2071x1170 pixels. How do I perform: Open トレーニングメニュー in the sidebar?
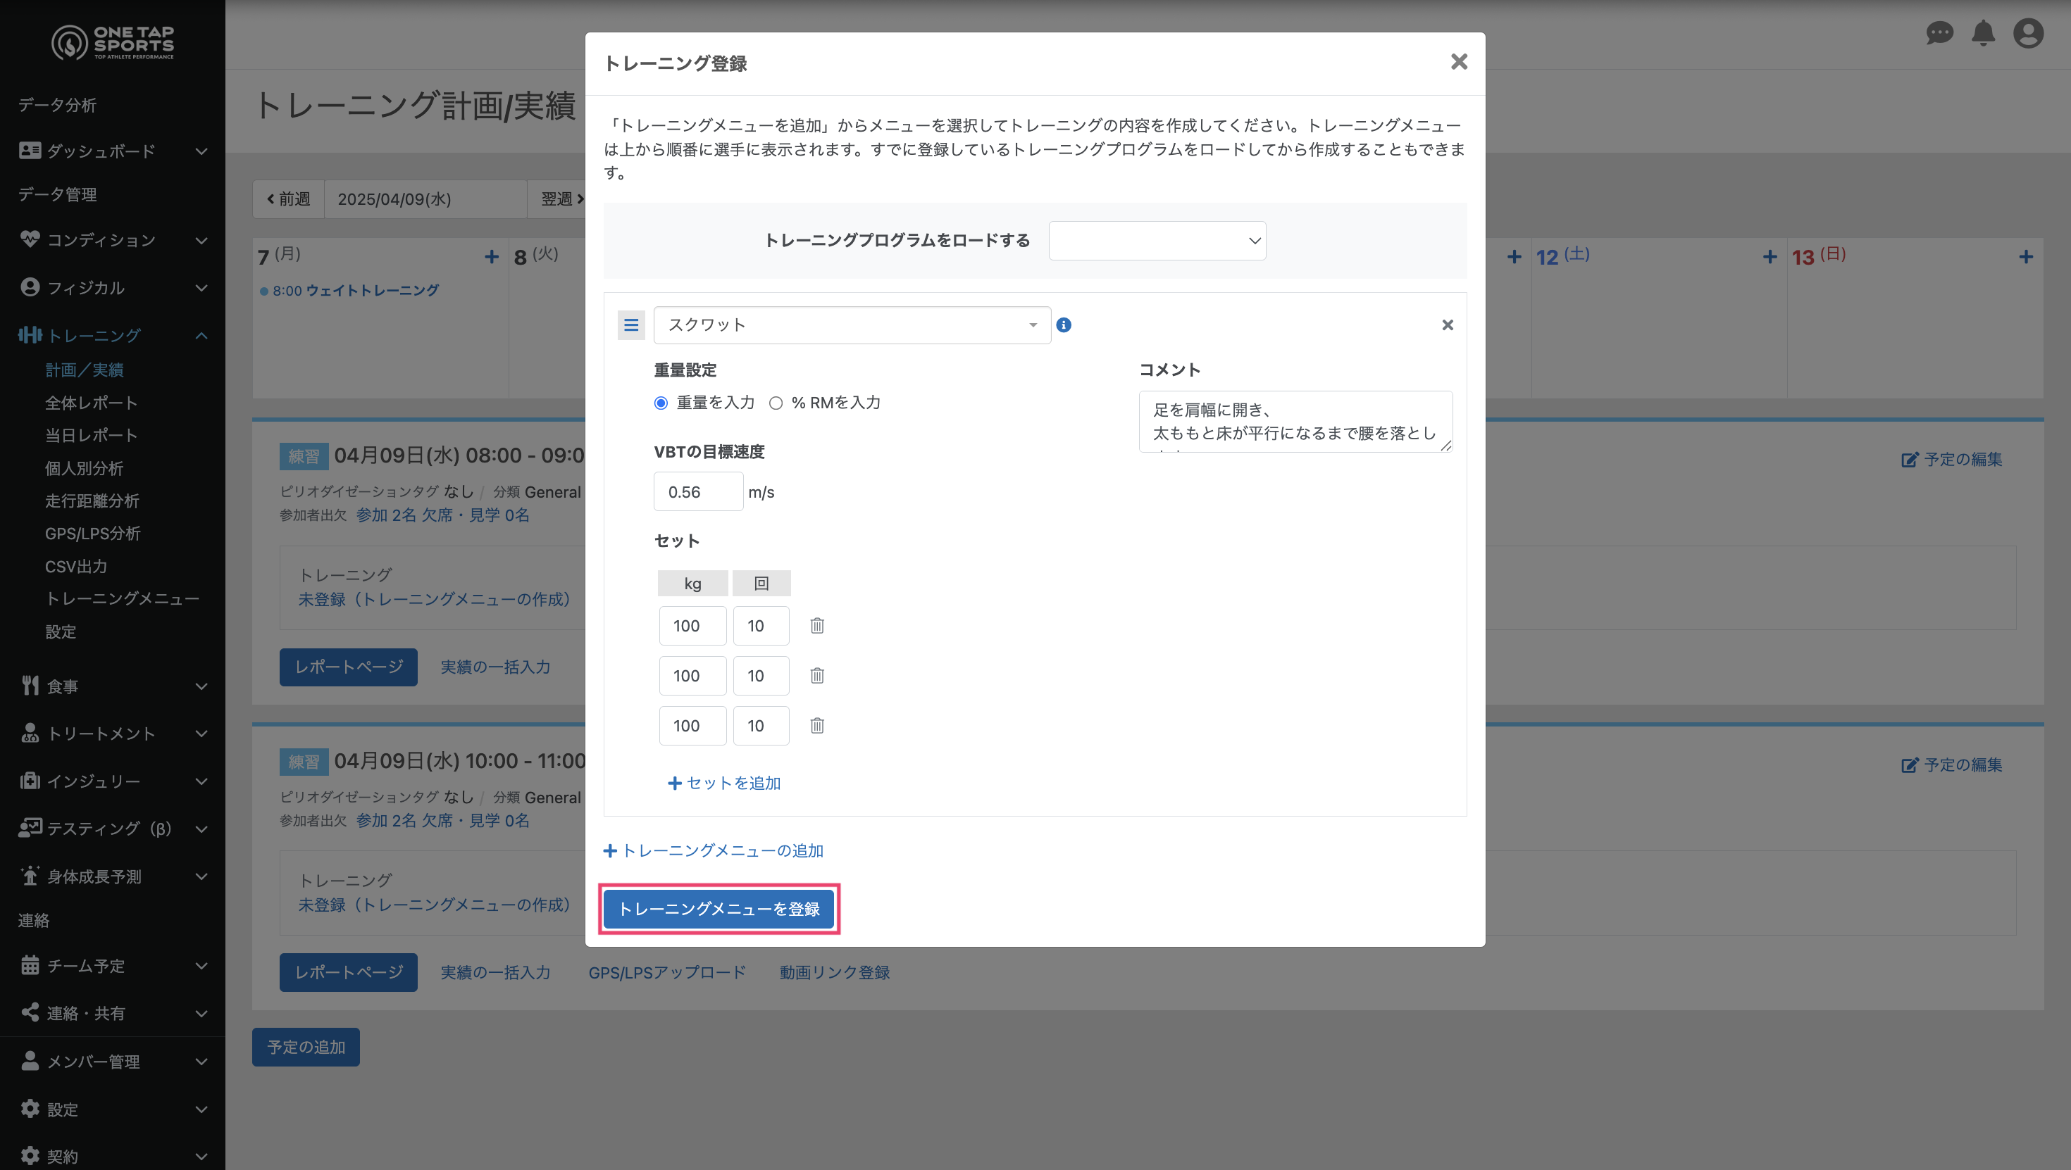[x=122, y=598]
